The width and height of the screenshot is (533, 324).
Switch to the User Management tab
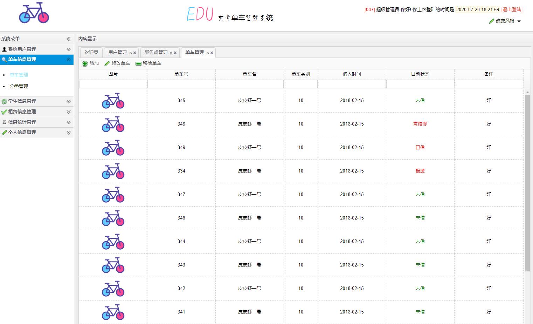click(x=117, y=52)
